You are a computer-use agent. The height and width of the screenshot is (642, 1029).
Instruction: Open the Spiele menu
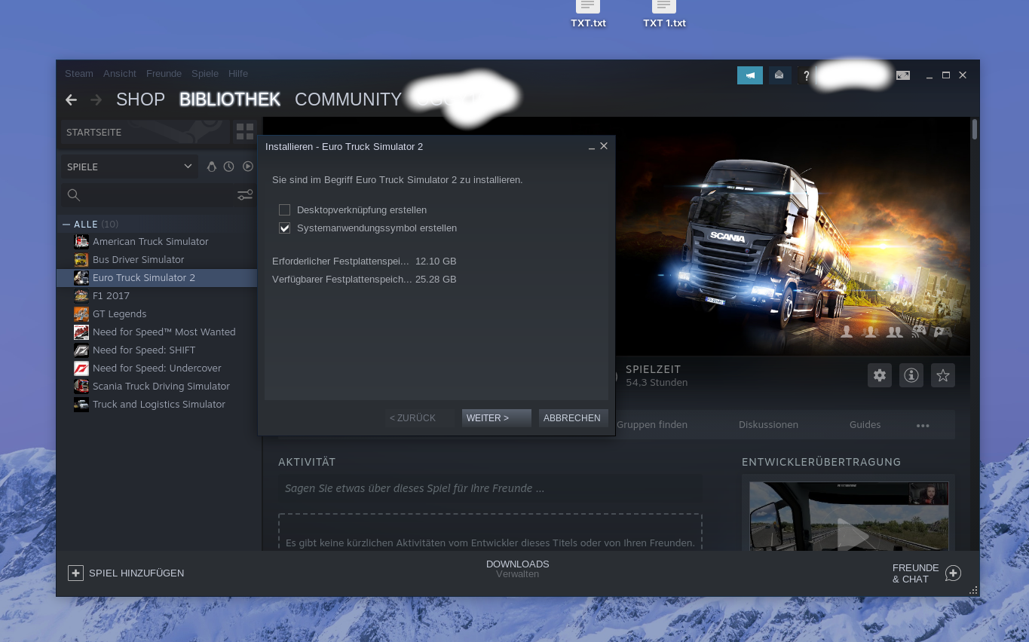[x=205, y=74]
